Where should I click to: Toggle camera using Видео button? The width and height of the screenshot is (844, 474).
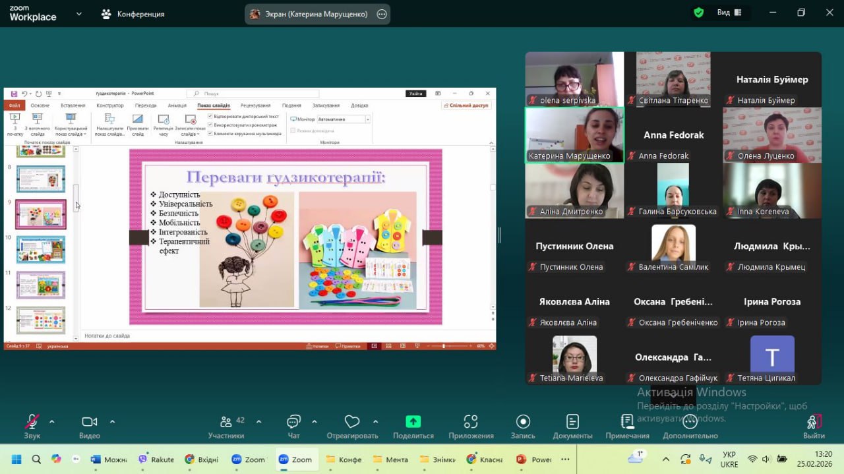(x=89, y=423)
